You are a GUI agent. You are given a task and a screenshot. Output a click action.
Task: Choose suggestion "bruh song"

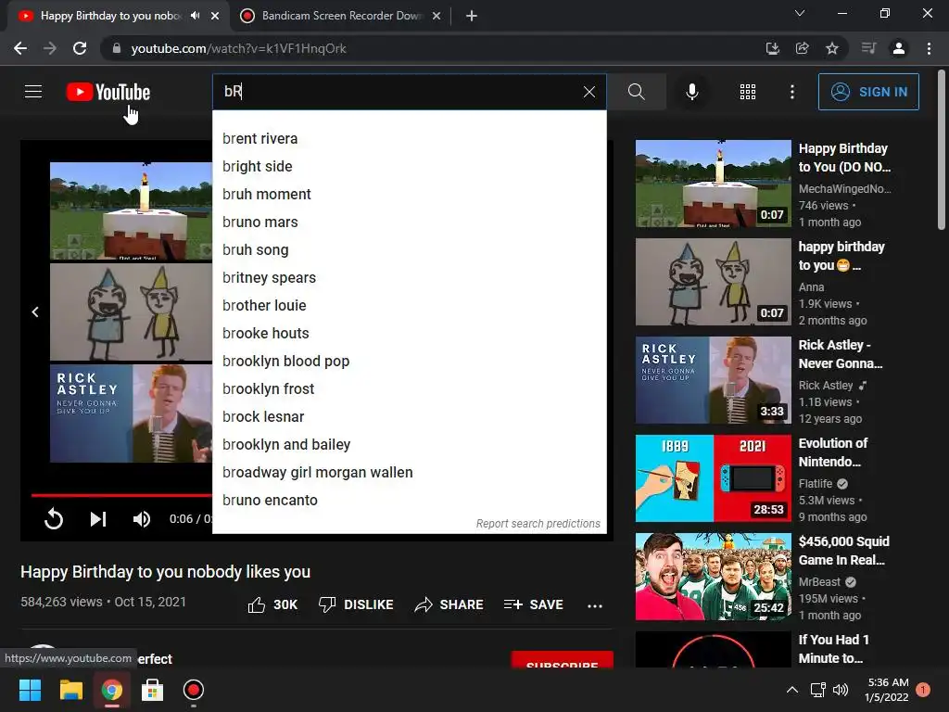click(x=409, y=250)
